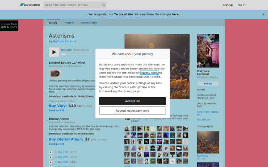Play track 2 May 25th
Image resolution: width=268 pixels, height=167 pixels.
pos(50,157)
